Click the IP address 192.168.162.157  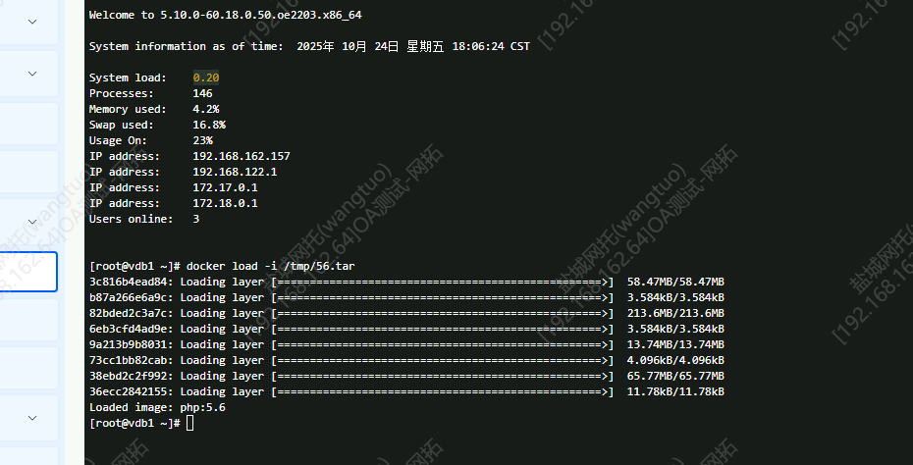point(242,156)
